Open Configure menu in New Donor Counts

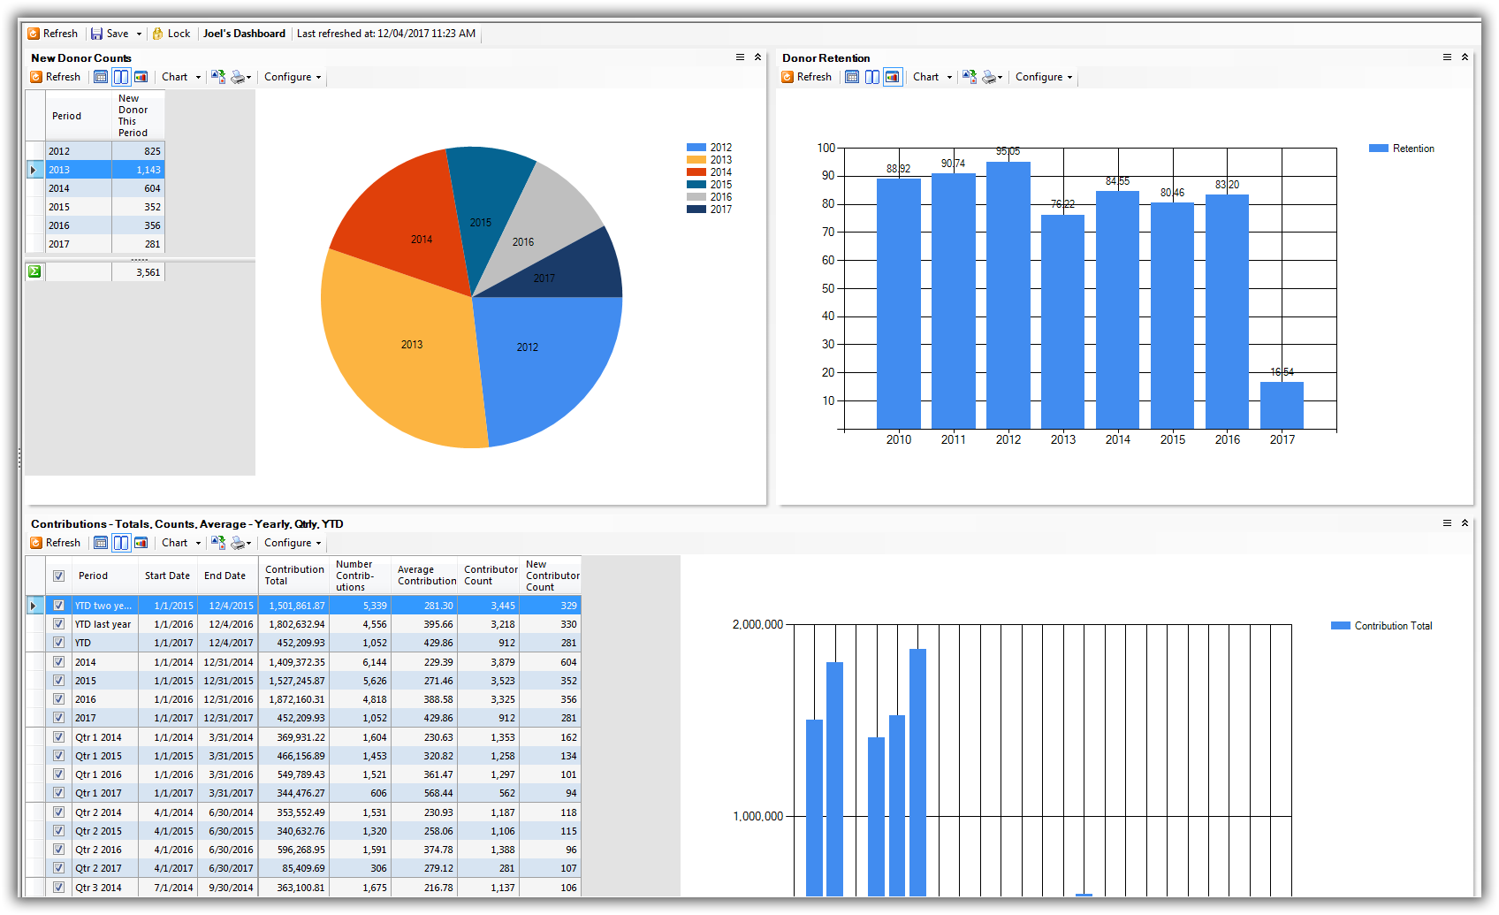pyautogui.click(x=292, y=77)
